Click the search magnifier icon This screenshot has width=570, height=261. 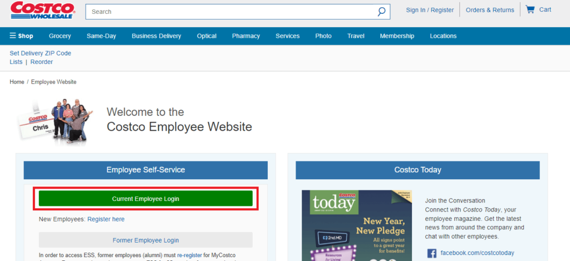[x=381, y=12]
